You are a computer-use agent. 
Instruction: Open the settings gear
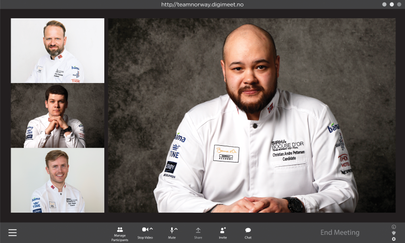point(394,239)
